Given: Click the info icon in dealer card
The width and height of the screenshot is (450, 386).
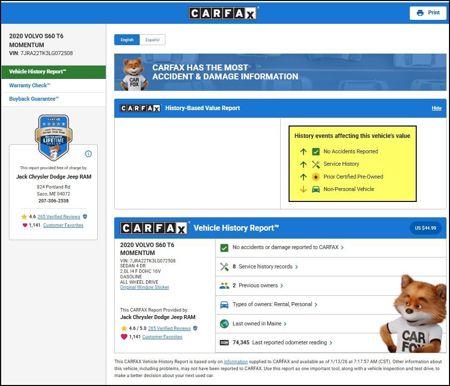Looking at the screenshot, I should click(x=88, y=154).
